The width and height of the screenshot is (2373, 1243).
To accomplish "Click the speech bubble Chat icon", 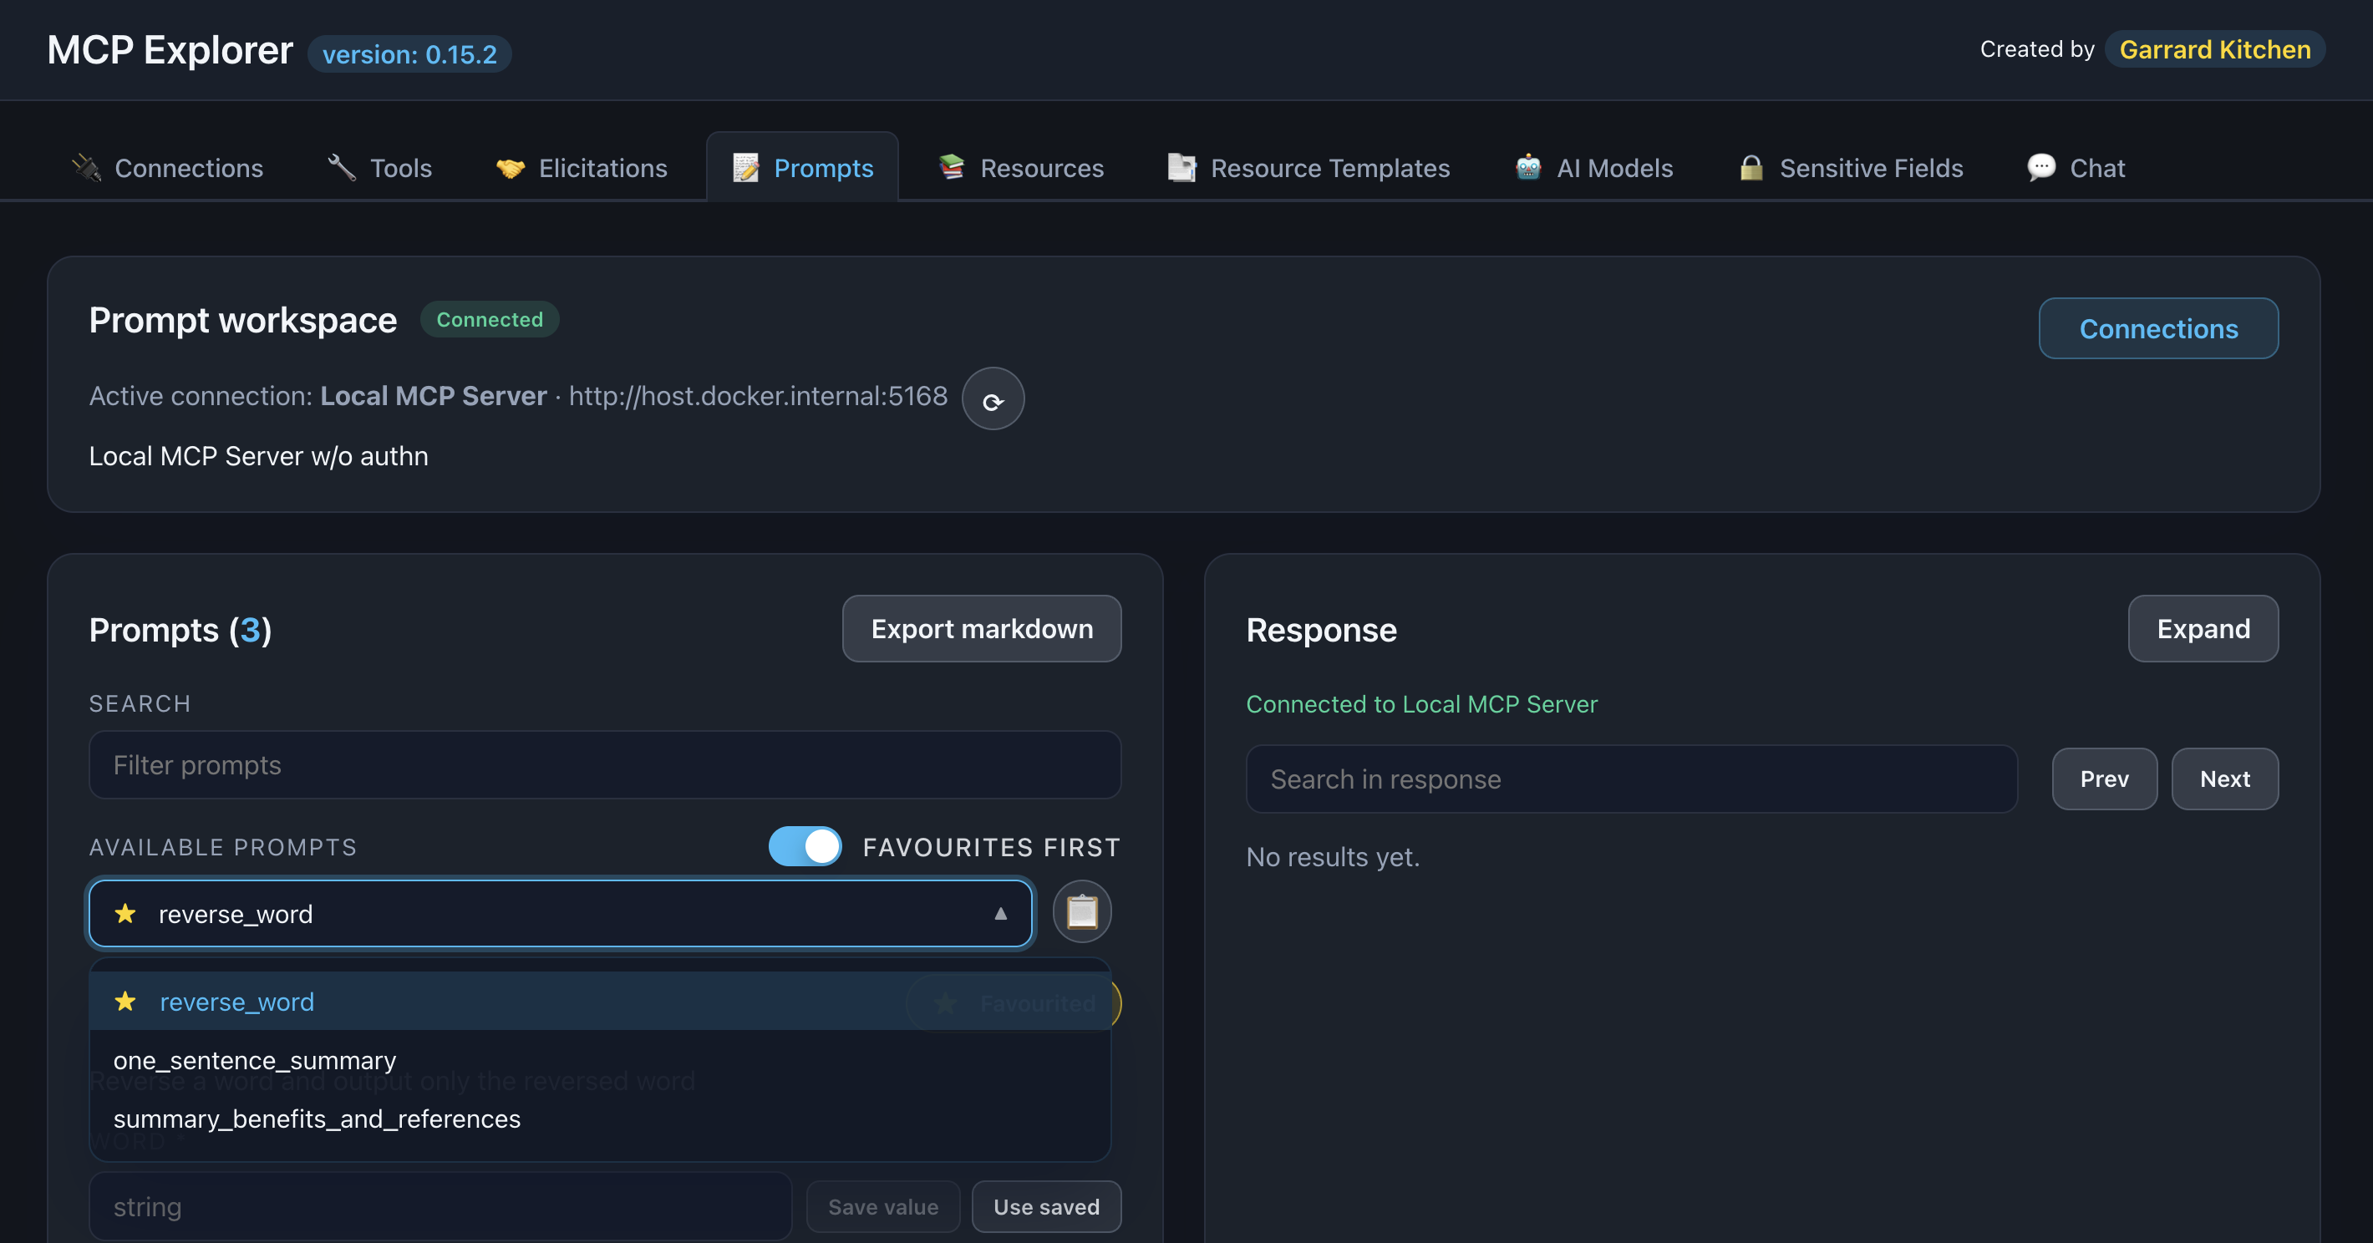I will point(2040,168).
